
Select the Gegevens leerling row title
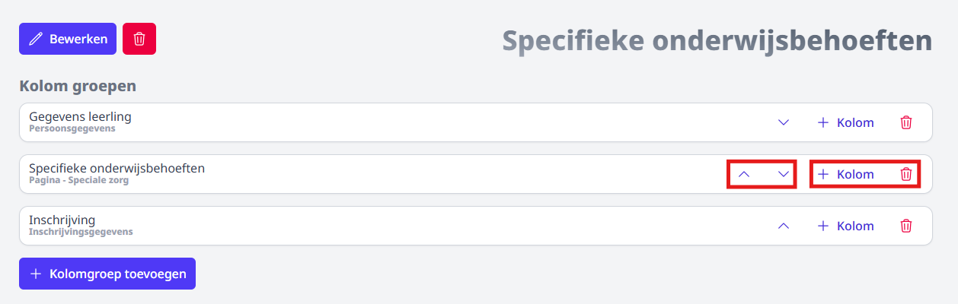80,116
